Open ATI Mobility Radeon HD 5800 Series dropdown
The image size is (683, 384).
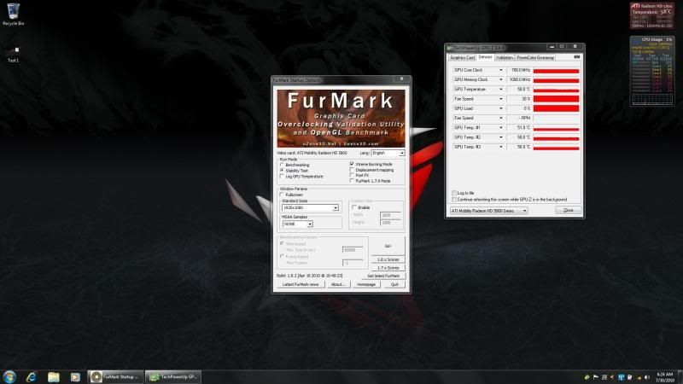488,211
